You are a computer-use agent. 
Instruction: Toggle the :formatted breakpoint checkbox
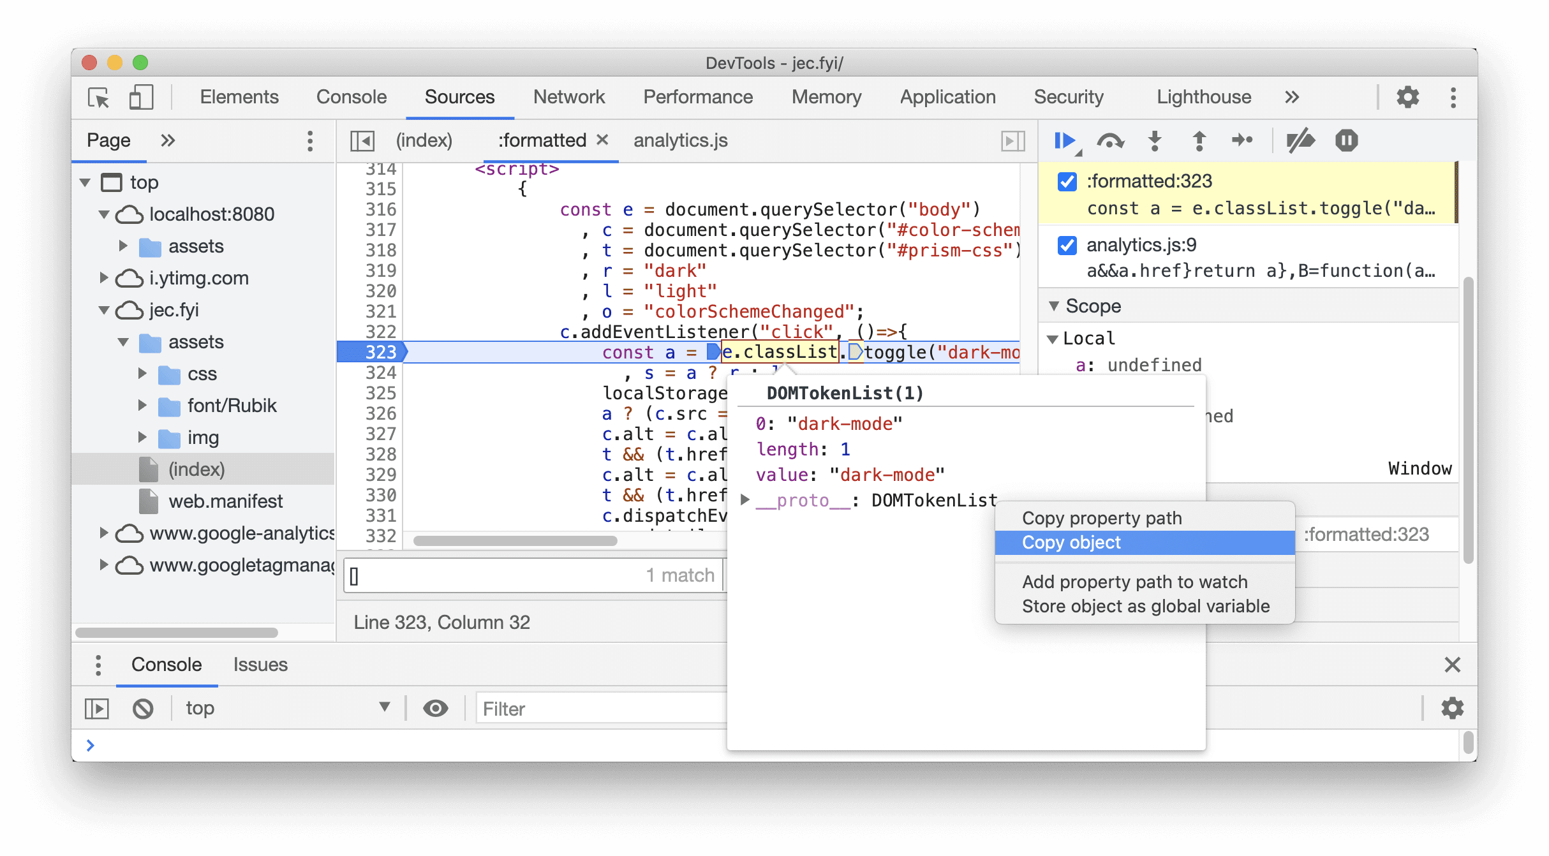1067,181
